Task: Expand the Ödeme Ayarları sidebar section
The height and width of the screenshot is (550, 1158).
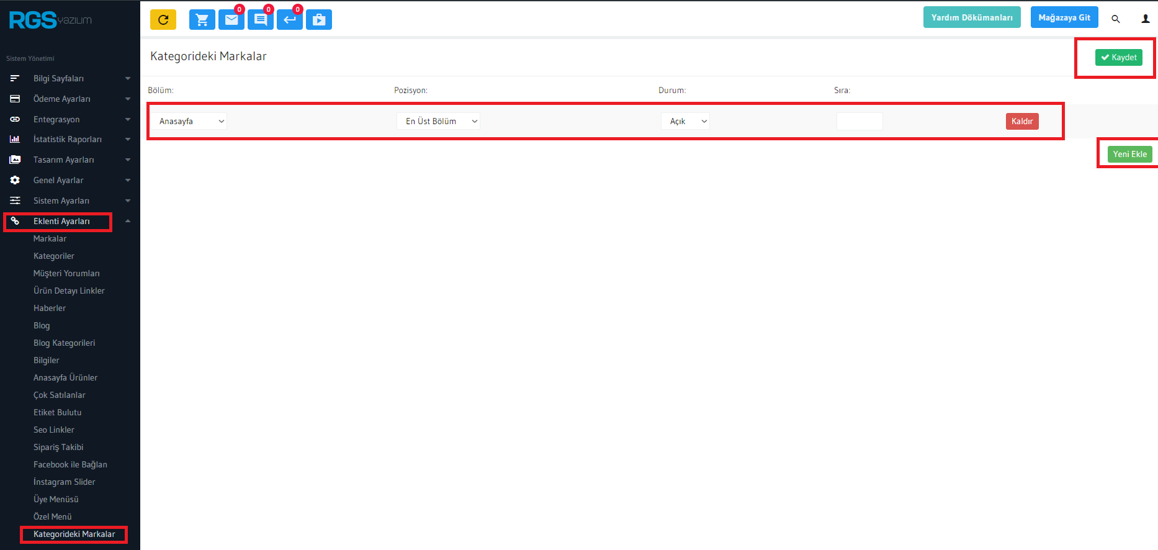Action: coord(62,99)
